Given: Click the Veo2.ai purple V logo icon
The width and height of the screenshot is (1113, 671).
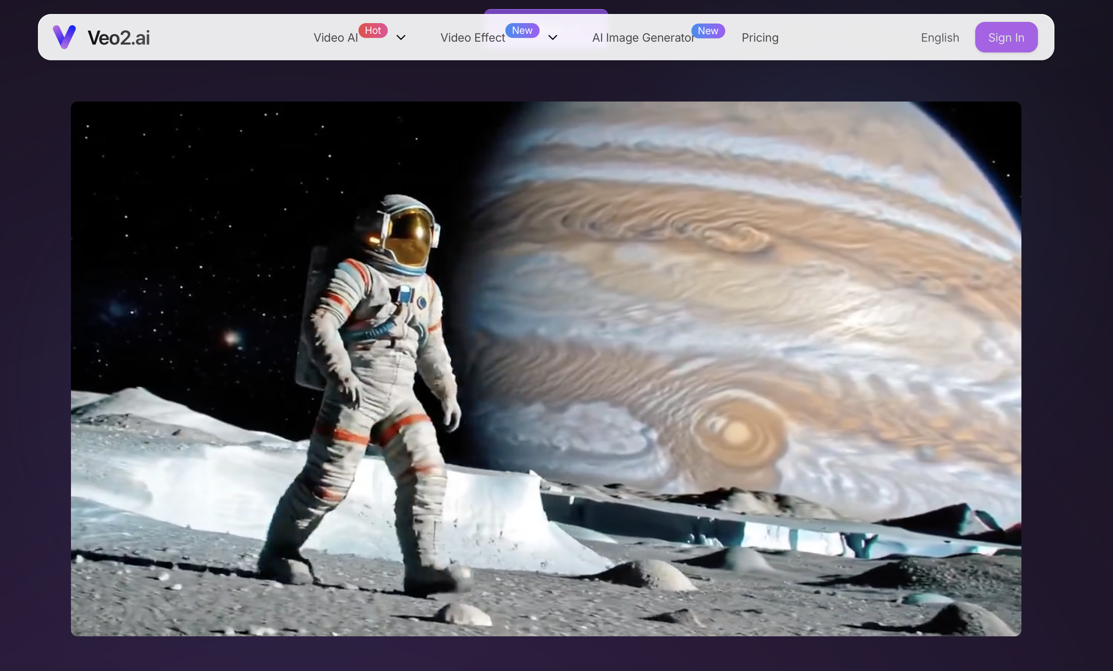Looking at the screenshot, I should click(64, 37).
